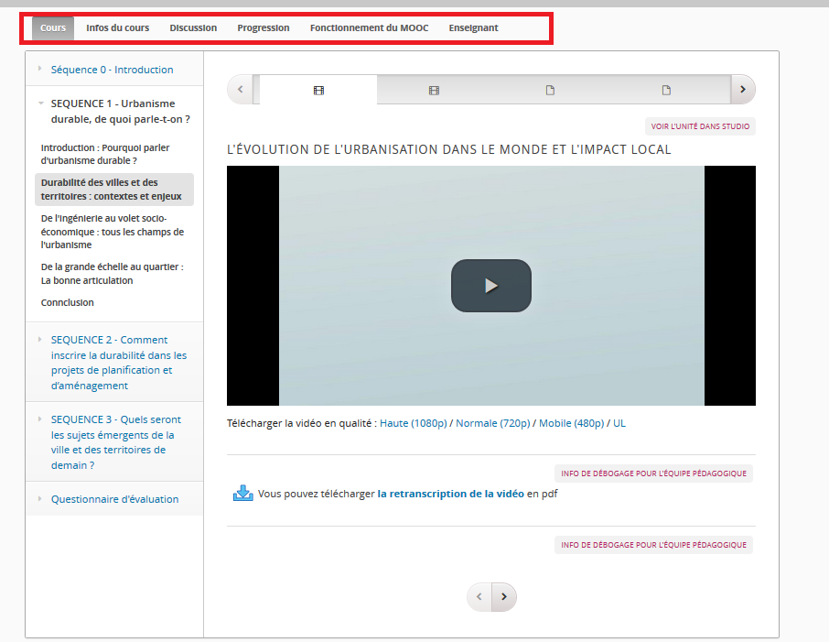Go to previous unit with top left arrow
The width and height of the screenshot is (829, 642).
(x=241, y=90)
